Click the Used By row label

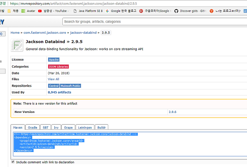[x=18, y=92]
